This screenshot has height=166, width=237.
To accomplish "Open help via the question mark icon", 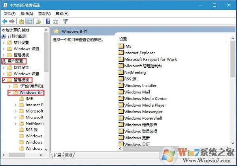I will pos(48,21).
